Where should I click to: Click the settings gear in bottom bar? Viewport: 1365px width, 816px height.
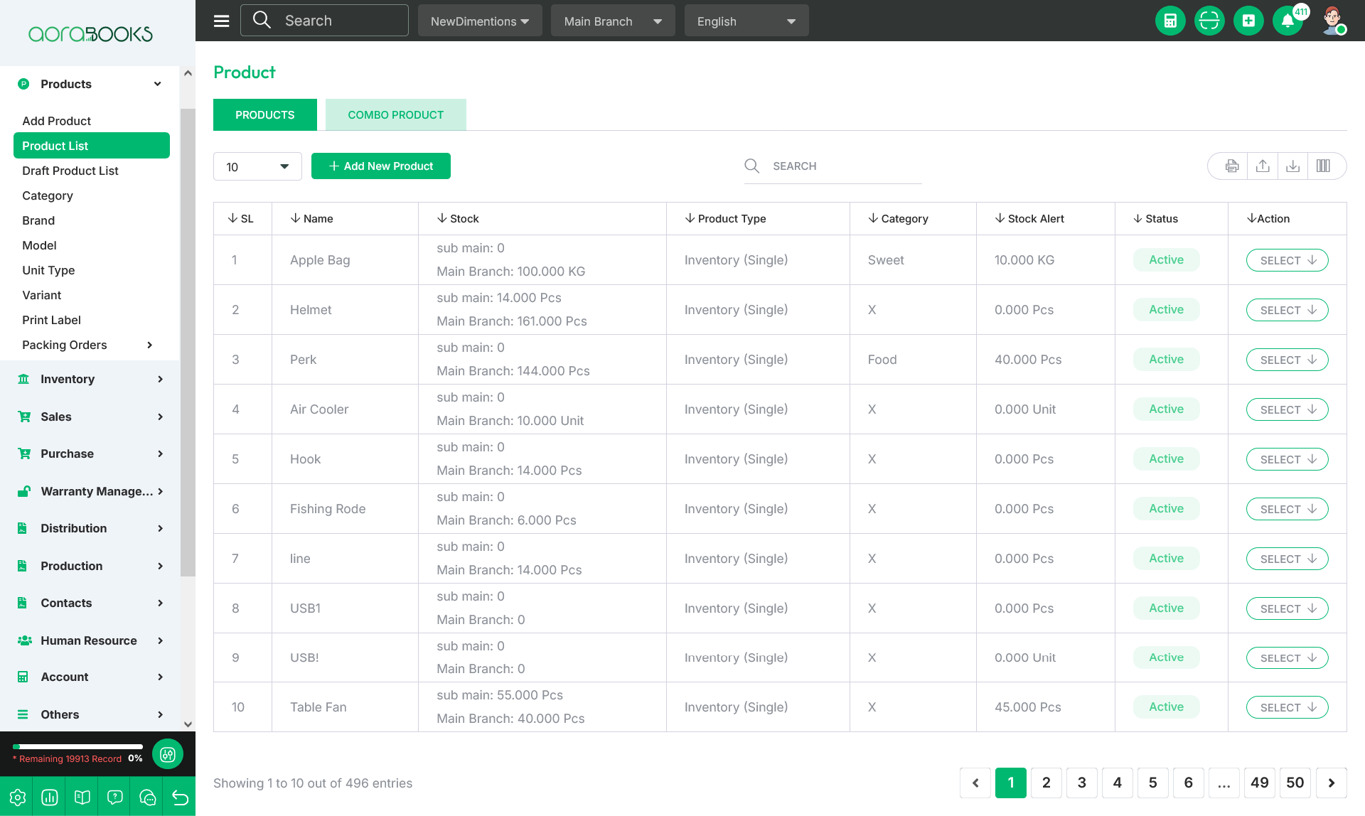17,797
